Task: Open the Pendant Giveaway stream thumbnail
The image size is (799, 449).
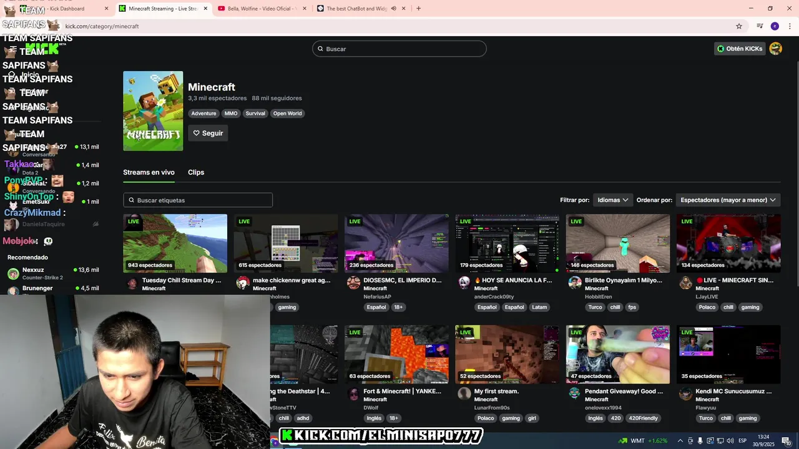Action: tap(618, 354)
